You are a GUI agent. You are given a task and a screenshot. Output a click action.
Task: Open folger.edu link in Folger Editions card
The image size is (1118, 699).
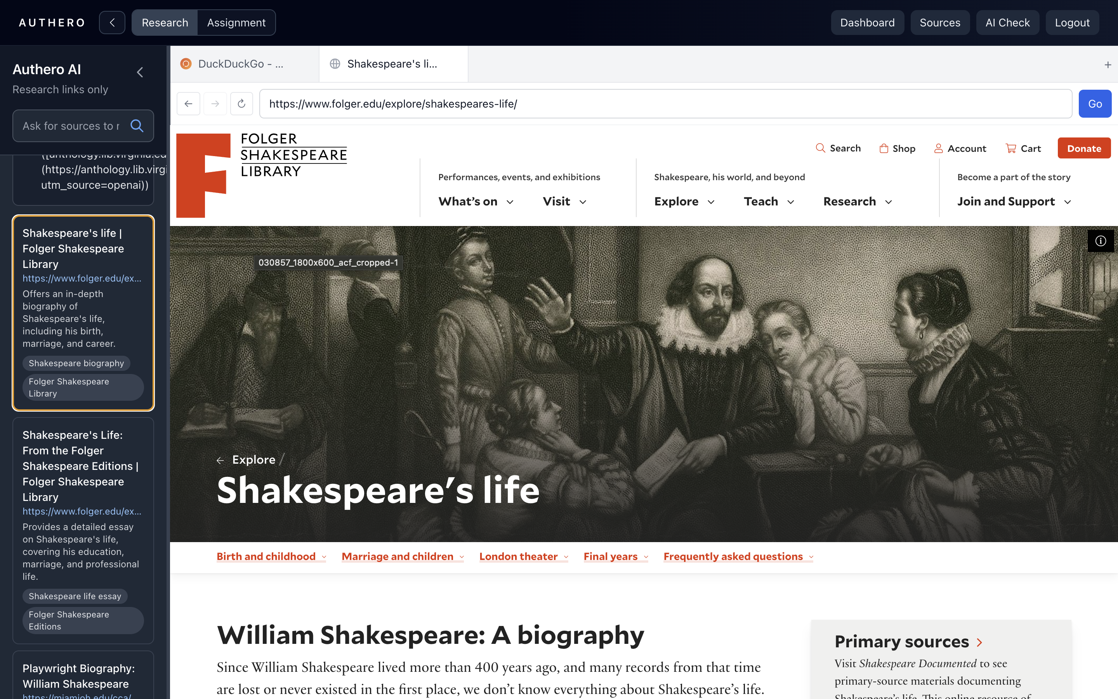[82, 511]
